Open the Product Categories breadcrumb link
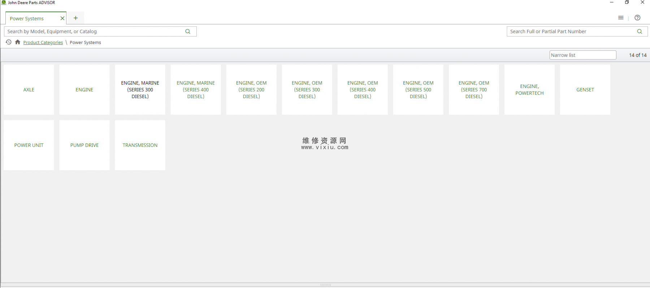 click(x=43, y=43)
